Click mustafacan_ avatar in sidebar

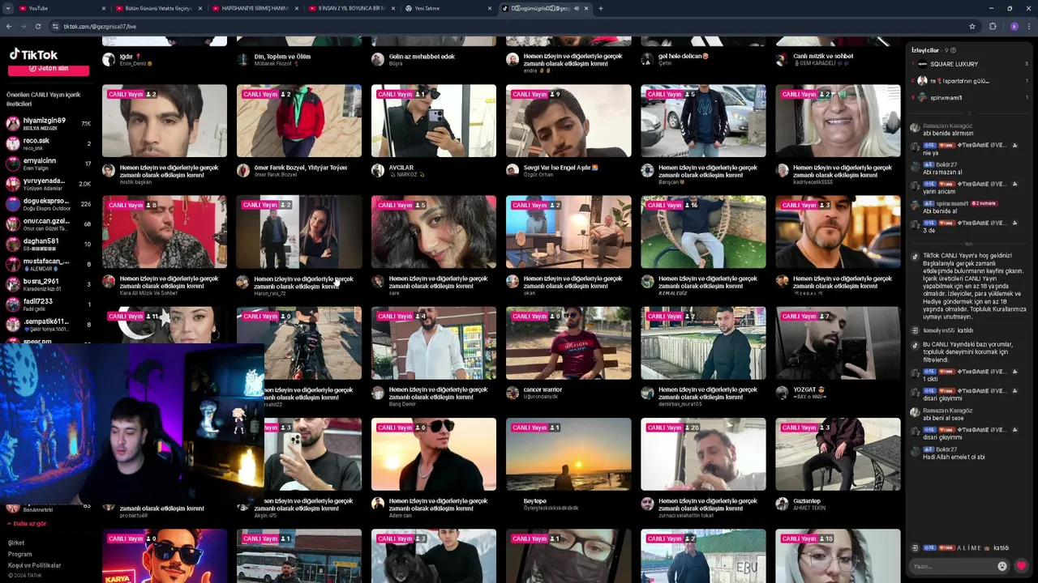12,264
